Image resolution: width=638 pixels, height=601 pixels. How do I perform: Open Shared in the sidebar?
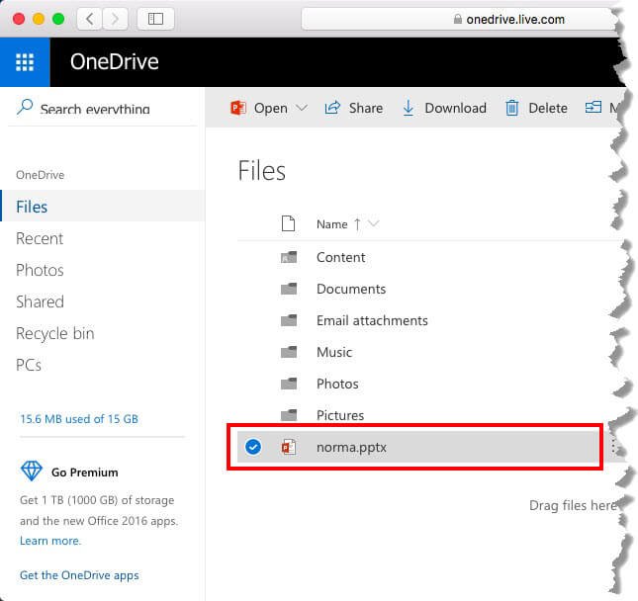(x=40, y=301)
